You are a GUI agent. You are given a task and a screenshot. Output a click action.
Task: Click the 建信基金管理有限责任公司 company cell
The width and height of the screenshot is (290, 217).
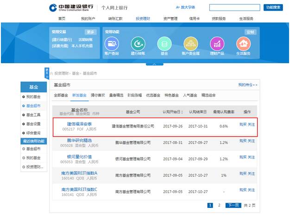[x=133, y=127]
